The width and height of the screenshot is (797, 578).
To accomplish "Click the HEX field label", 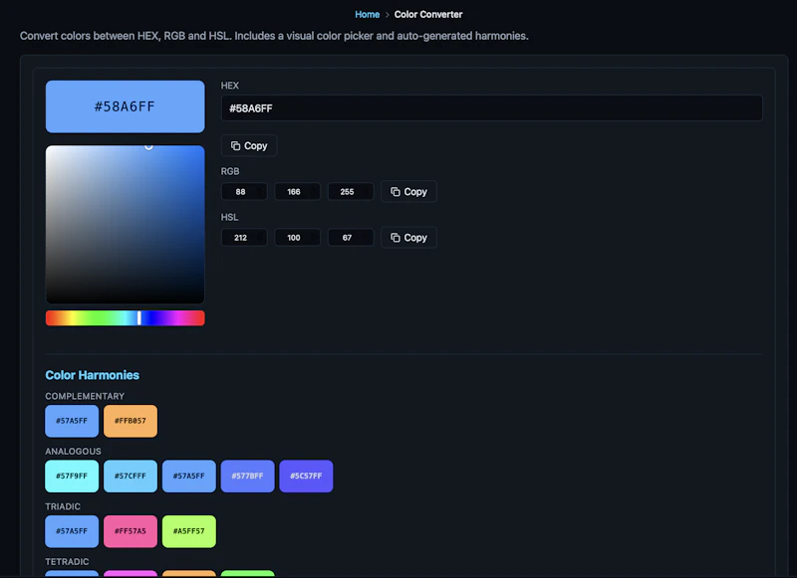I will point(230,86).
